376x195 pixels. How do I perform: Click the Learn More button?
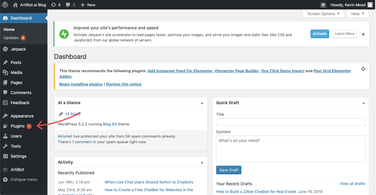pyautogui.click(x=345, y=34)
